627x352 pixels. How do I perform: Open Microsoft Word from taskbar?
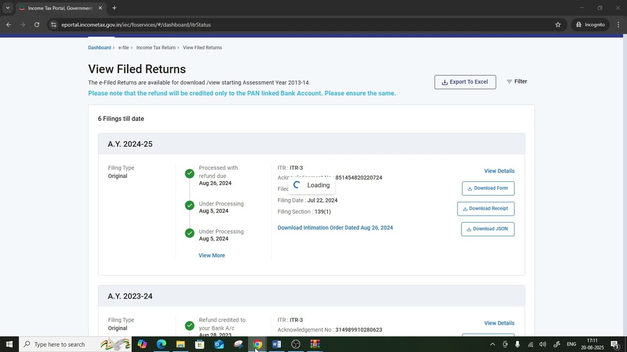276,344
